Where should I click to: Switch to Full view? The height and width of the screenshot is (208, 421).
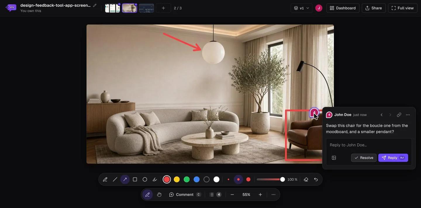coord(403,8)
